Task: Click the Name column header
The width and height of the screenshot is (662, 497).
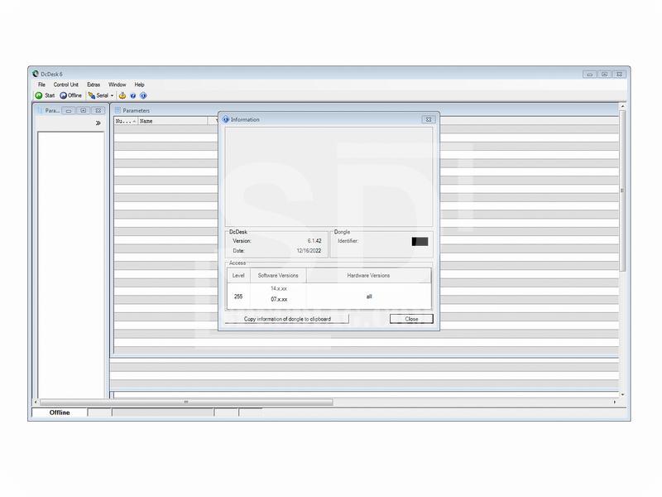Action: (x=170, y=121)
